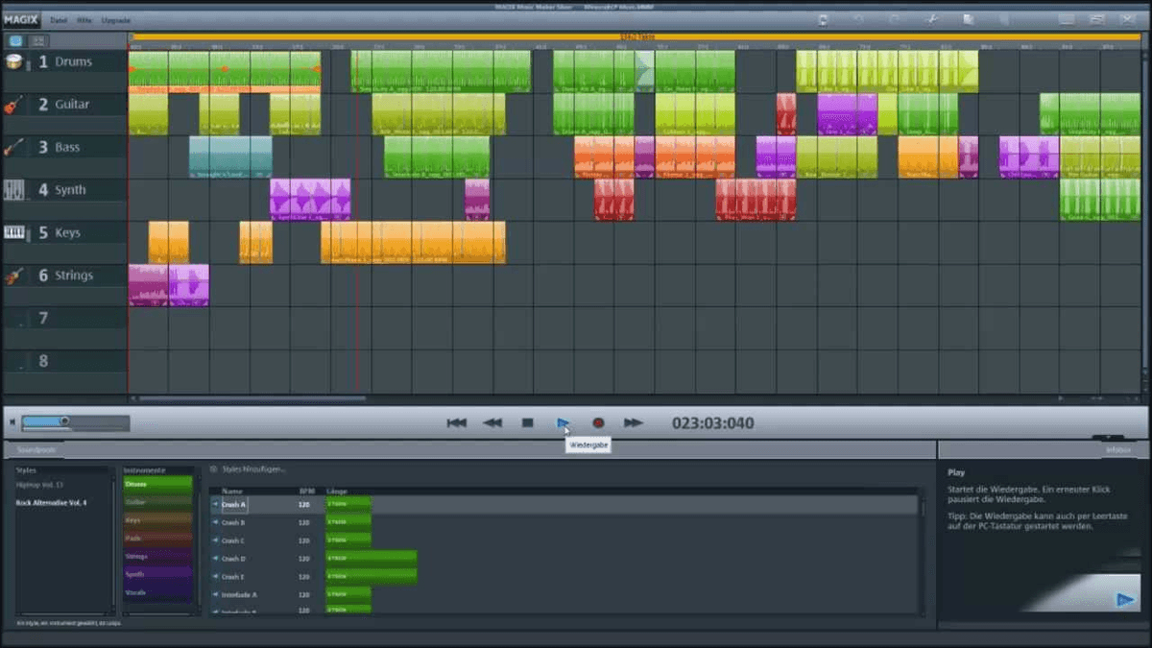Select track 8 header
The height and width of the screenshot is (648, 1152).
[x=63, y=361]
